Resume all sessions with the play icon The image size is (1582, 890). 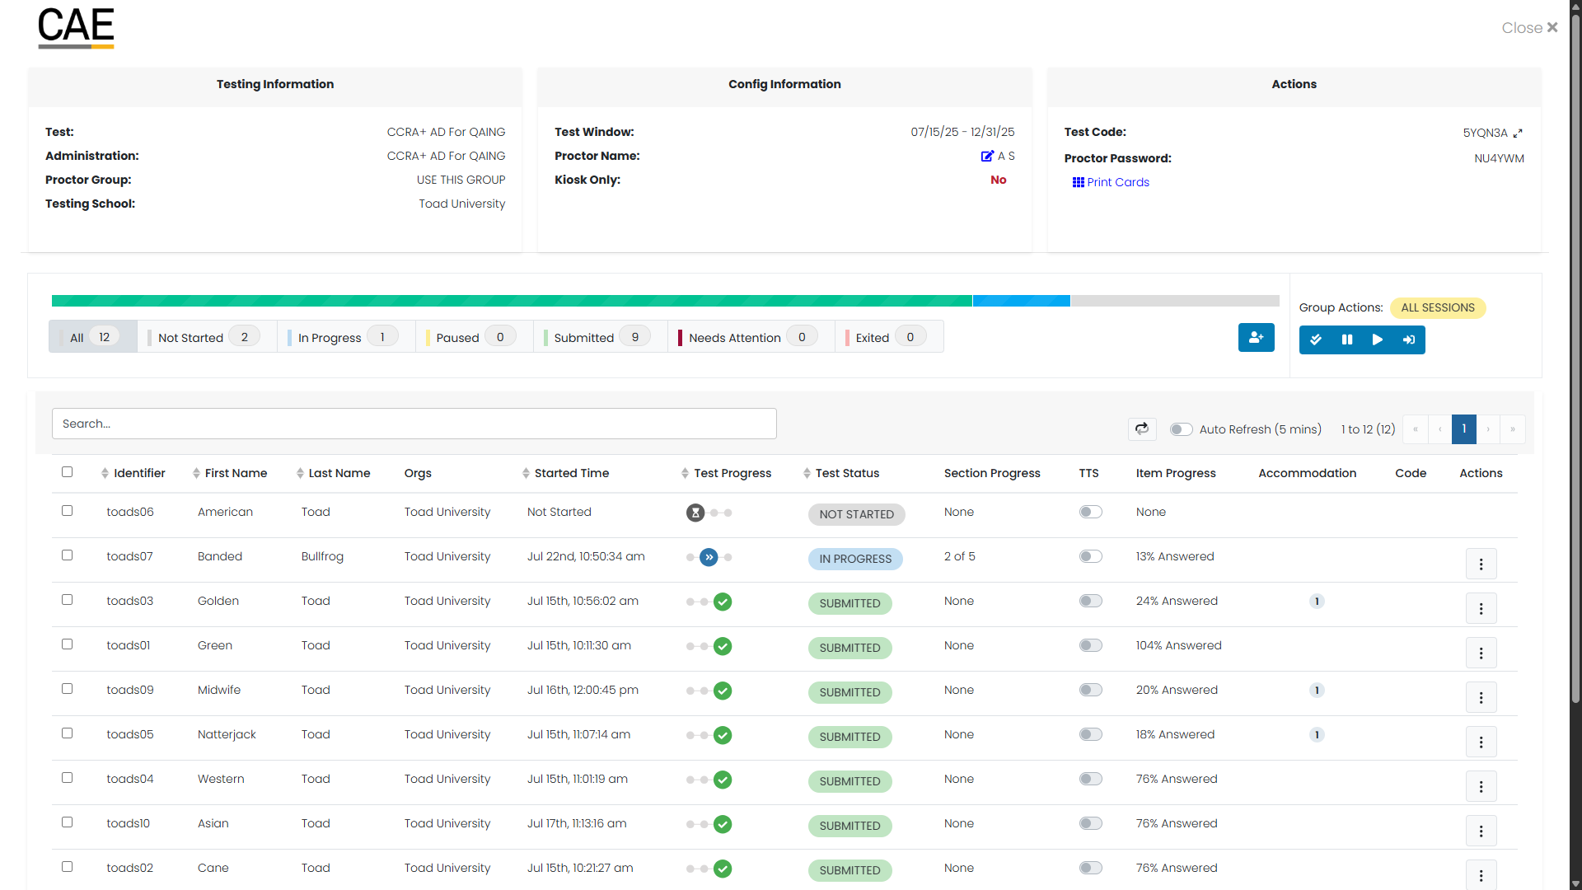[1378, 340]
